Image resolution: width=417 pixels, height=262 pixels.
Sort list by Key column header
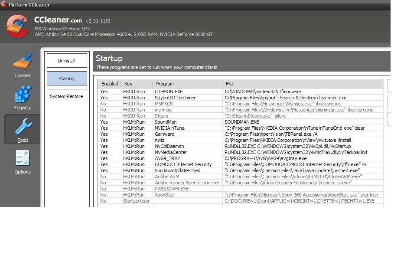(x=136, y=84)
